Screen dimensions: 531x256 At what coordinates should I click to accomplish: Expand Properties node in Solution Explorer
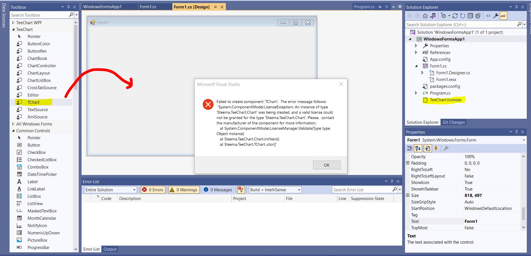416,46
